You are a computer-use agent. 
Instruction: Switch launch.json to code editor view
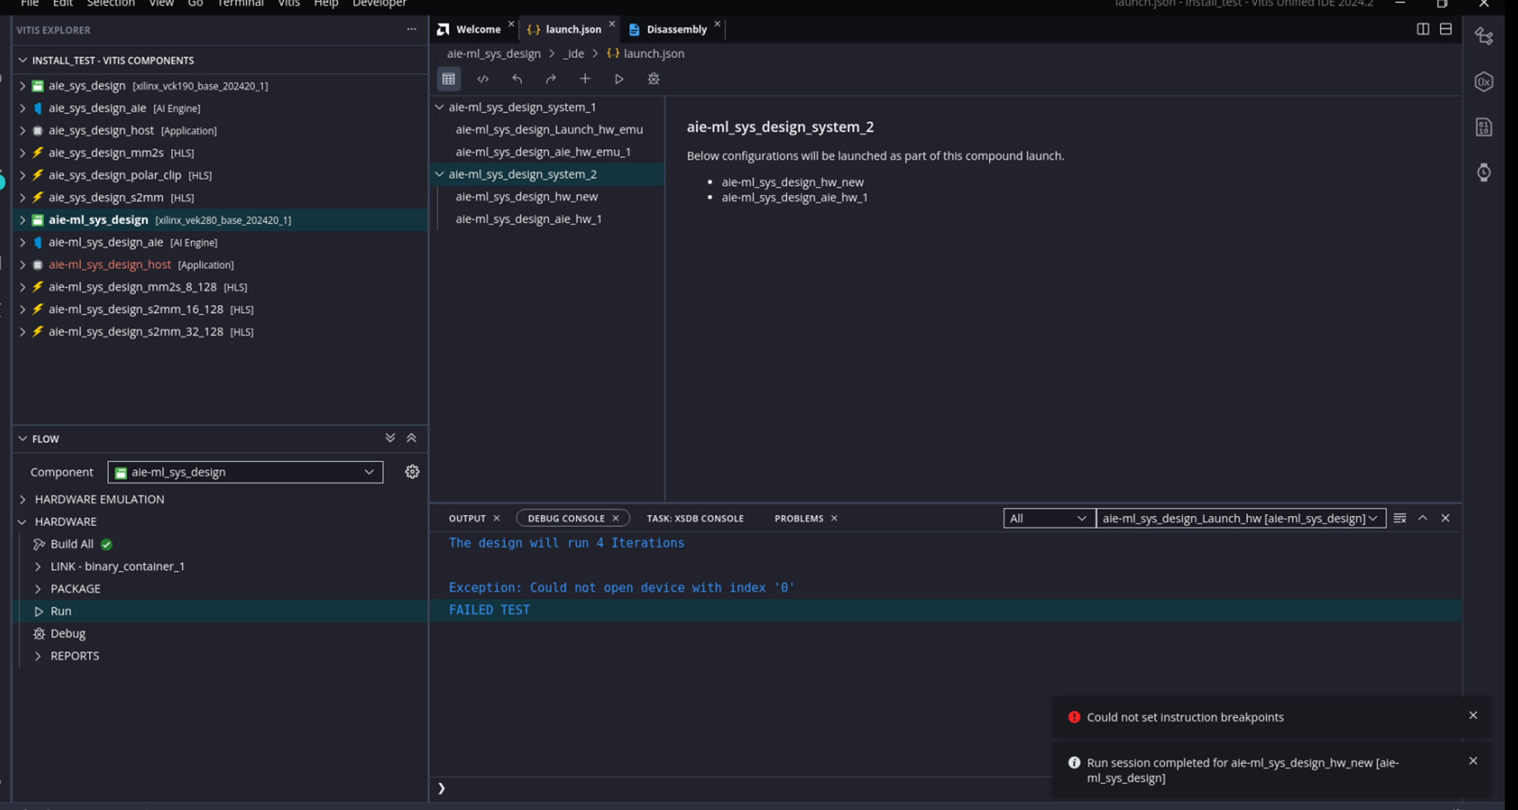point(483,79)
